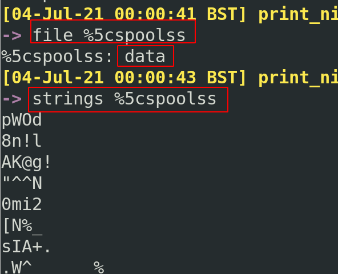Click the '[N%_' output line

(23, 226)
